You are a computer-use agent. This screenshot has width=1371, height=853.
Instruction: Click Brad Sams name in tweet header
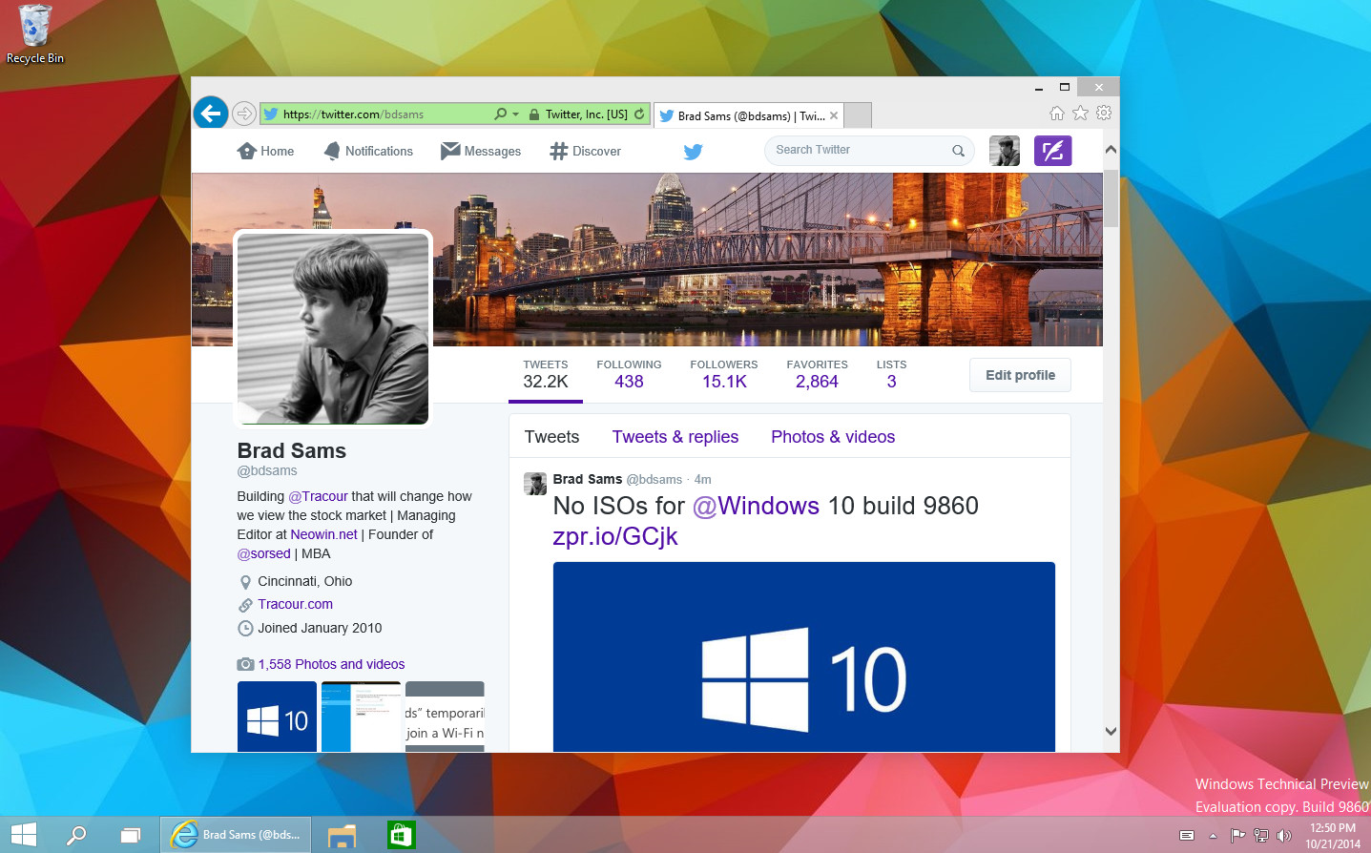click(588, 479)
